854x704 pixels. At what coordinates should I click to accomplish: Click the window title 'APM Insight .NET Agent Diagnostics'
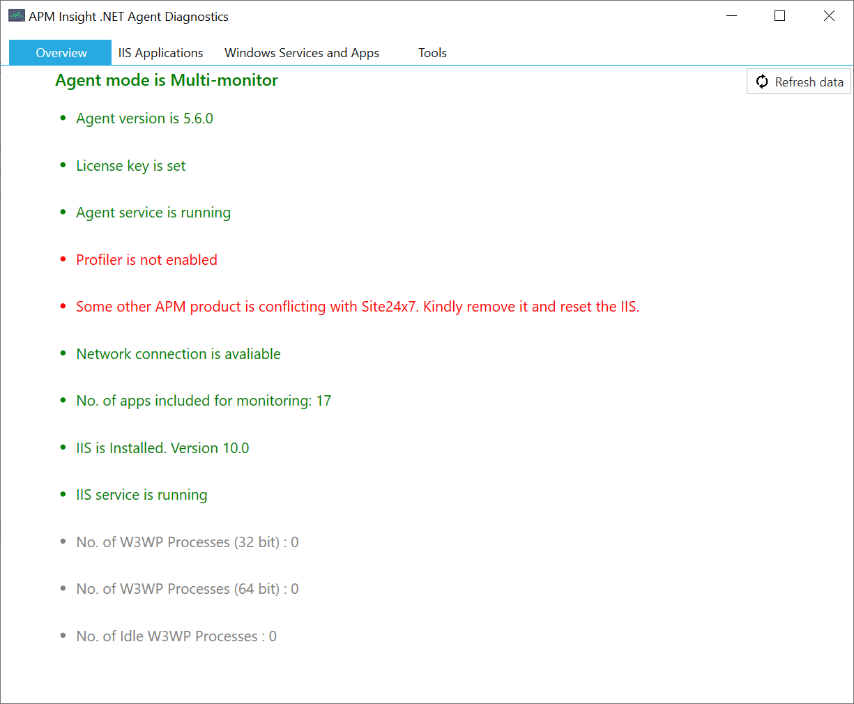pos(128,17)
